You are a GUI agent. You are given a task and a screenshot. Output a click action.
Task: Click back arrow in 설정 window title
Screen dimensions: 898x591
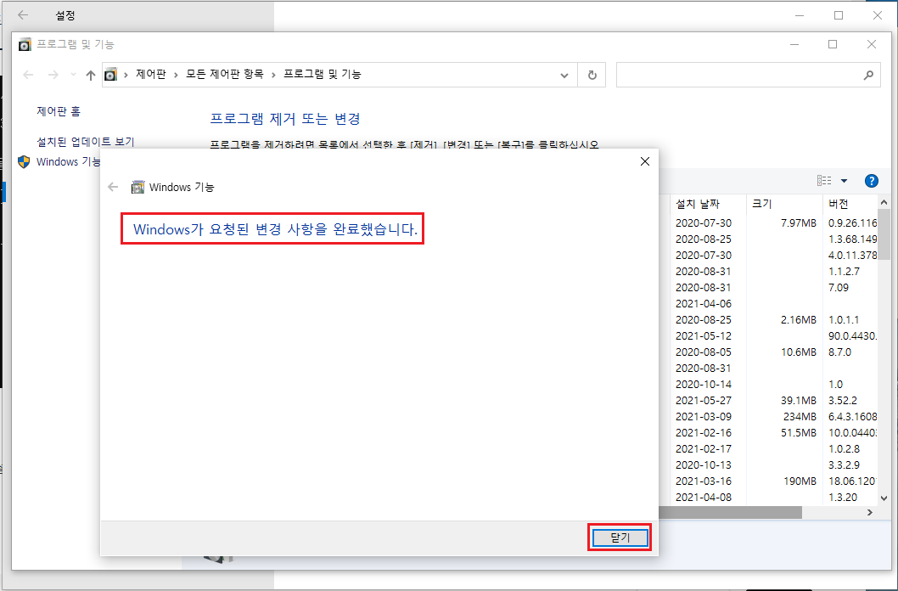(23, 15)
